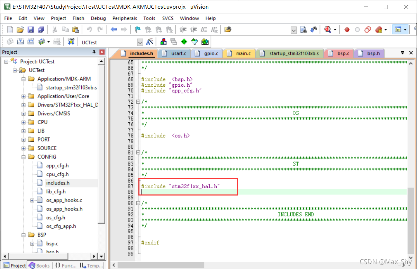
Task: Click the Unindent selection icon
Action: [194, 30]
